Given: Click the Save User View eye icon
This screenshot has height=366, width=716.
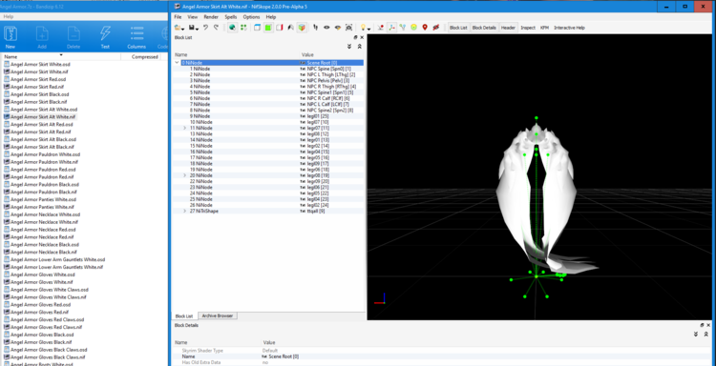Looking at the screenshot, I should pos(338,28).
